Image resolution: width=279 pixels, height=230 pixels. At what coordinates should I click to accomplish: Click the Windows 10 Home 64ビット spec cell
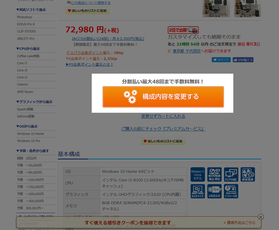(x=143, y=172)
